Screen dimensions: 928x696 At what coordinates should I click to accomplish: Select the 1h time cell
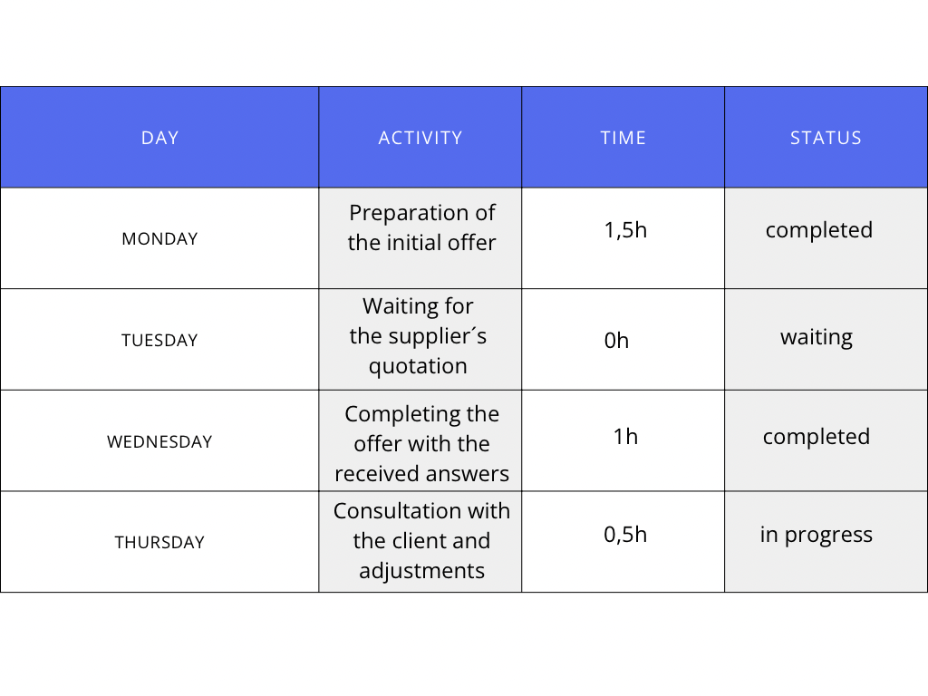click(625, 437)
